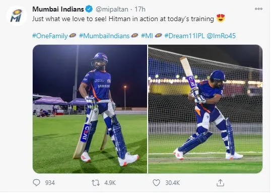
Task: Like the tweet with heart icon
Action: (156, 183)
